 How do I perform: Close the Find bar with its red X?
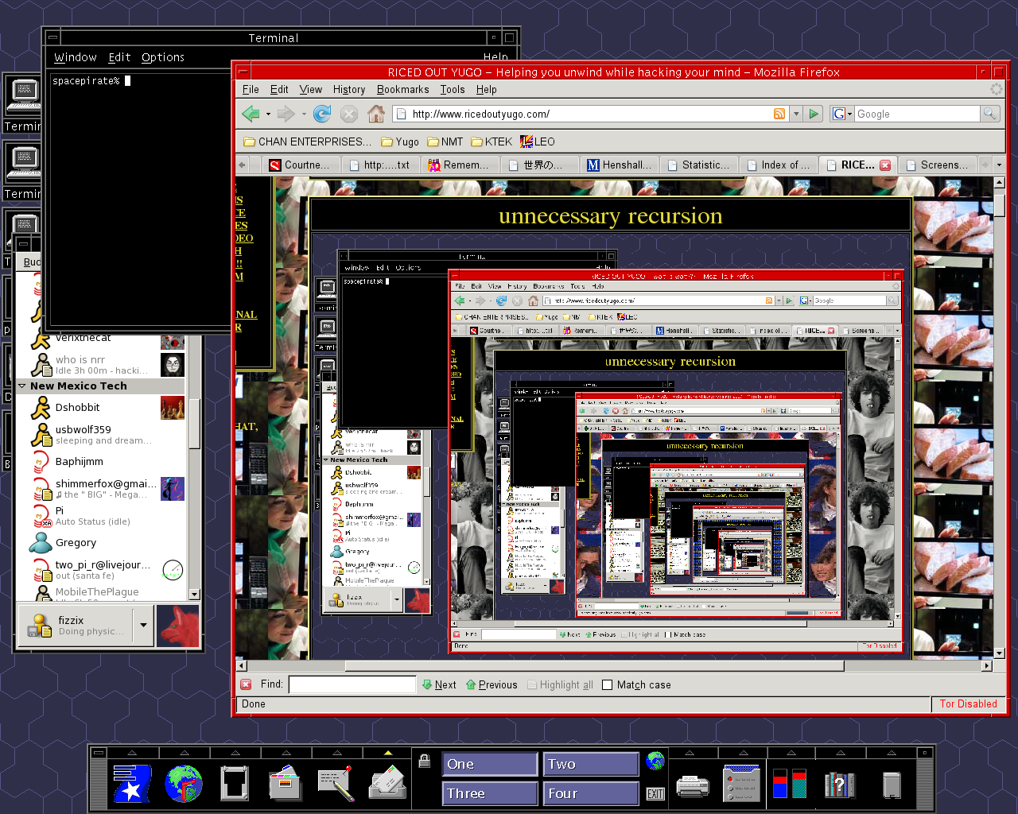coord(246,684)
